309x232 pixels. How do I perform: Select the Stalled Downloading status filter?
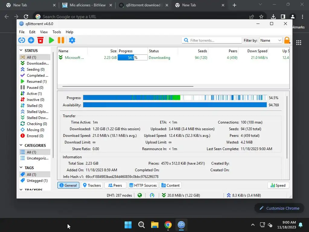click(35, 118)
